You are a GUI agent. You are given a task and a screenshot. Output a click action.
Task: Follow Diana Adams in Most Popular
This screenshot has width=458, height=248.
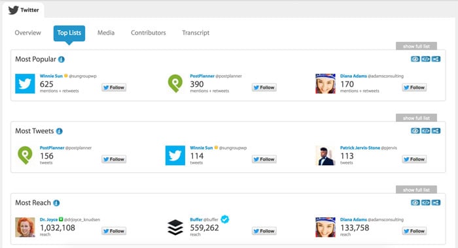point(414,87)
